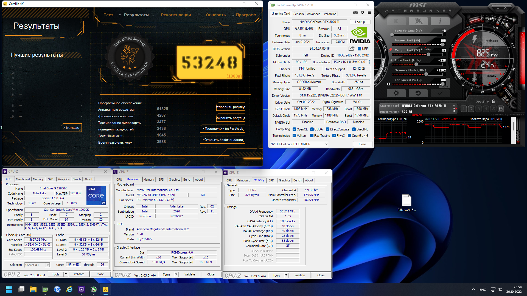The height and width of the screenshot is (296, 527).
Task: Click the volume icon in system tray
Action: [x=500, y=289]
